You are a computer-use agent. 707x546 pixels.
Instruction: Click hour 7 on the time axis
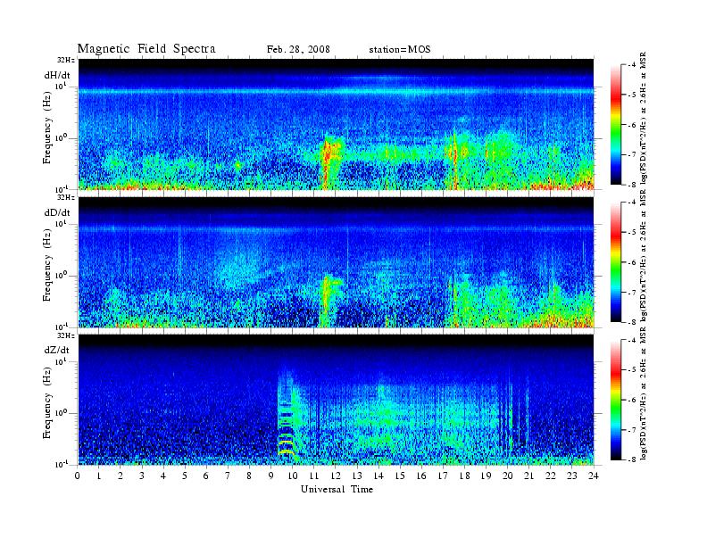click(228, 476)
